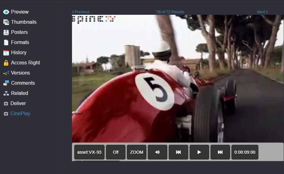Click the racing car video frame
This screenshot has width=284, height=174.
178,79
